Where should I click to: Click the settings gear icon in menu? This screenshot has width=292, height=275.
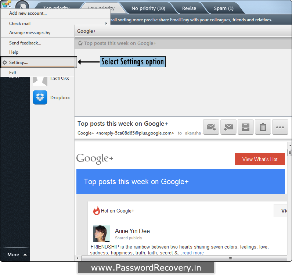tap(5, 63)
